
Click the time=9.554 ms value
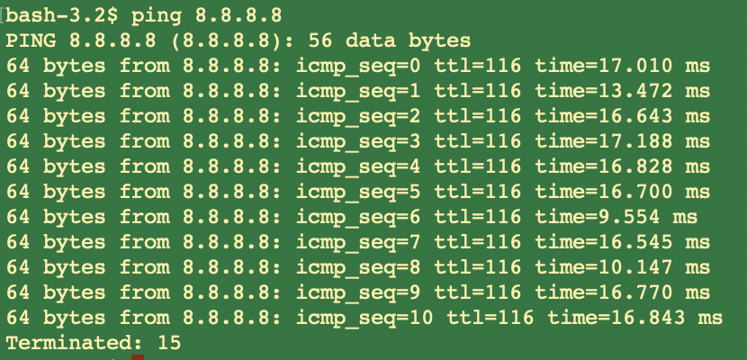click(x=616, y=217)
